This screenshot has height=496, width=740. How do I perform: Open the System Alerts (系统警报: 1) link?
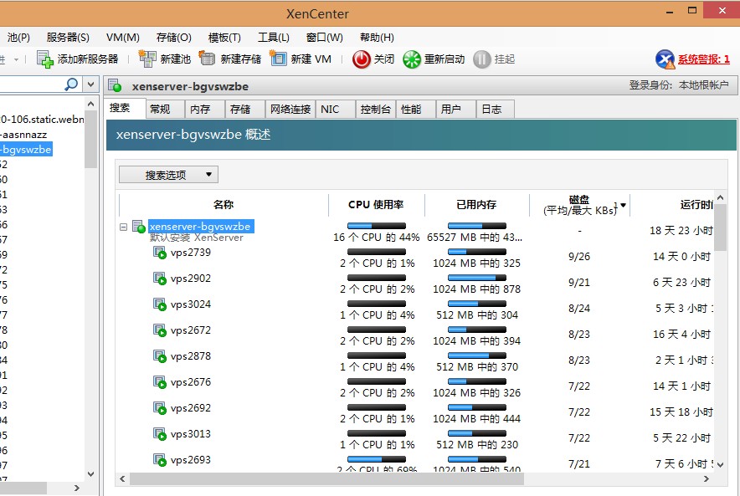[x=704, y=59]
